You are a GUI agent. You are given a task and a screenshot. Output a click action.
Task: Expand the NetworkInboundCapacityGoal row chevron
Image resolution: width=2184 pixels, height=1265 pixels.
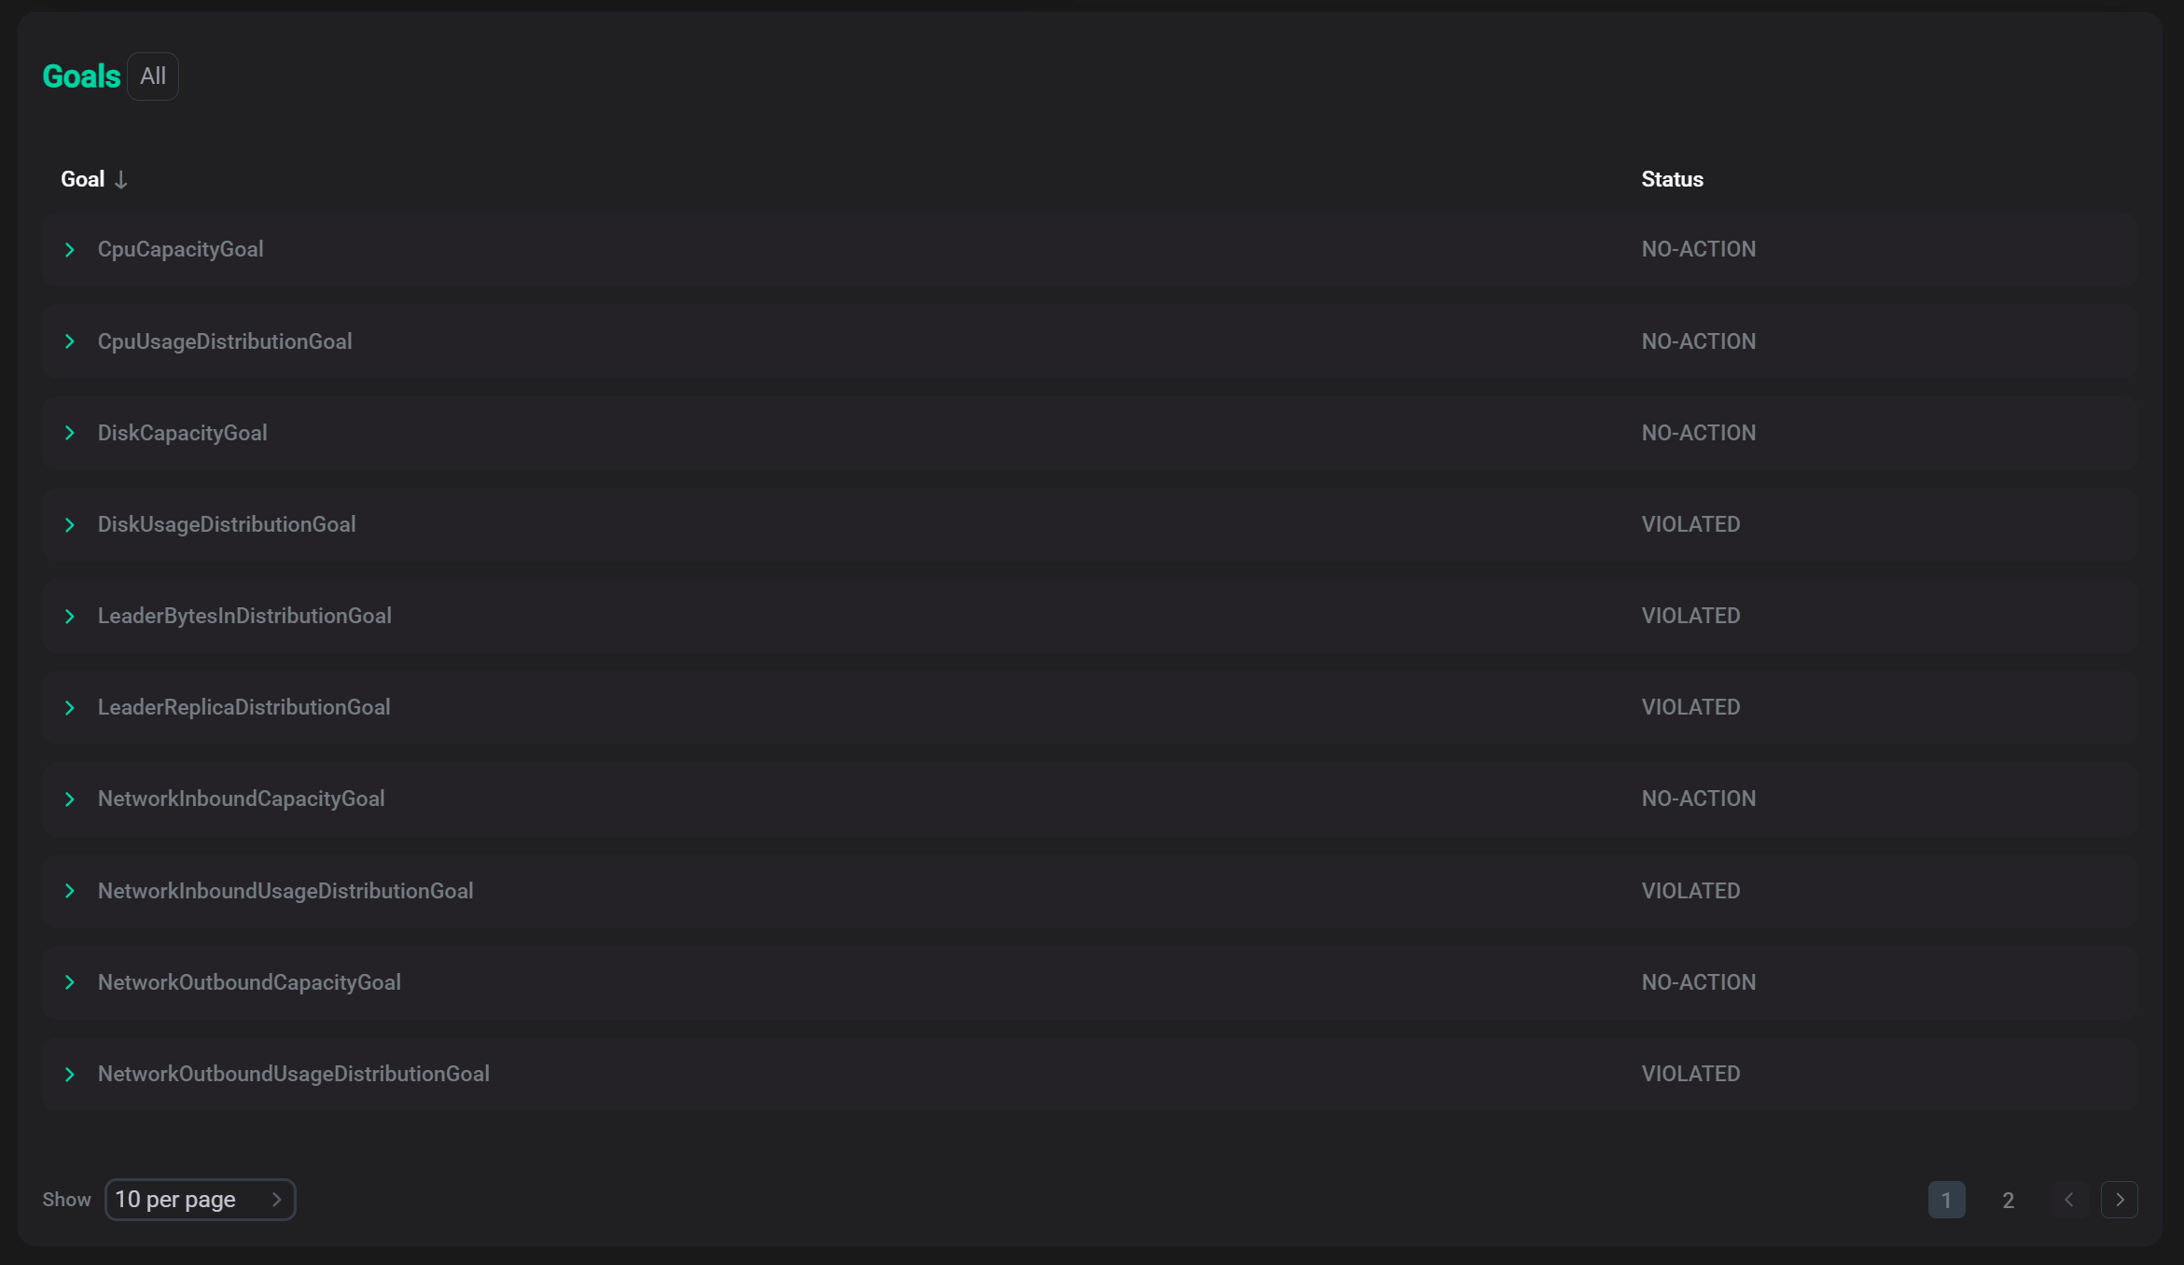click(70, 799)
